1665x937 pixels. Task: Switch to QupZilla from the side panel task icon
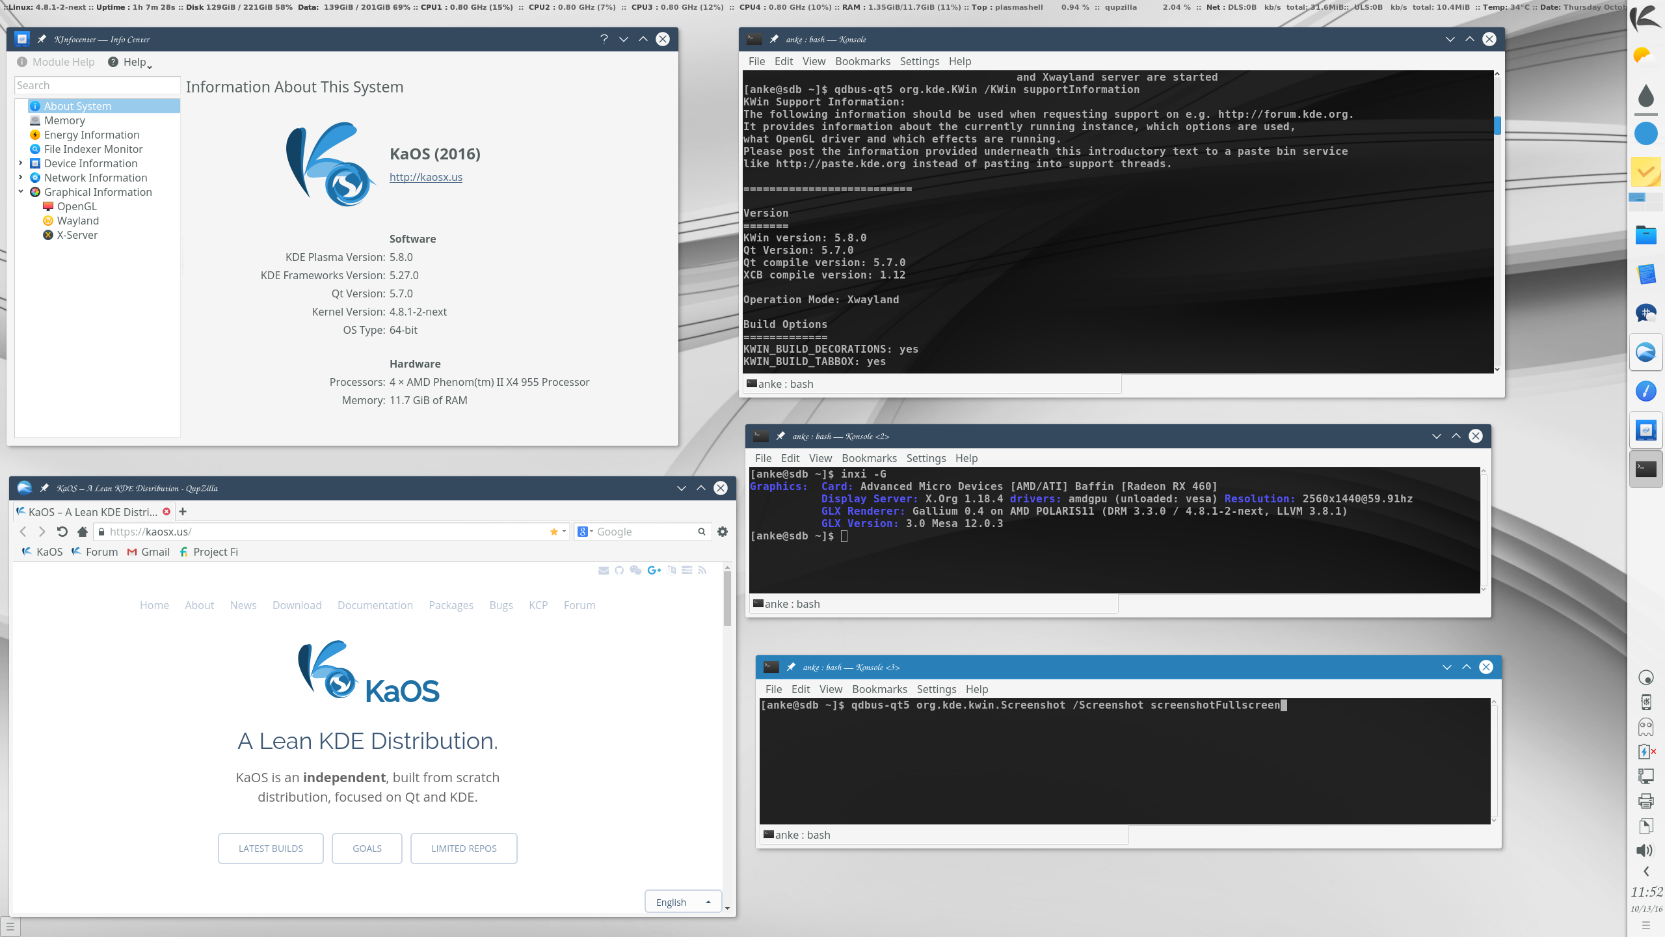coord(1645,352)
